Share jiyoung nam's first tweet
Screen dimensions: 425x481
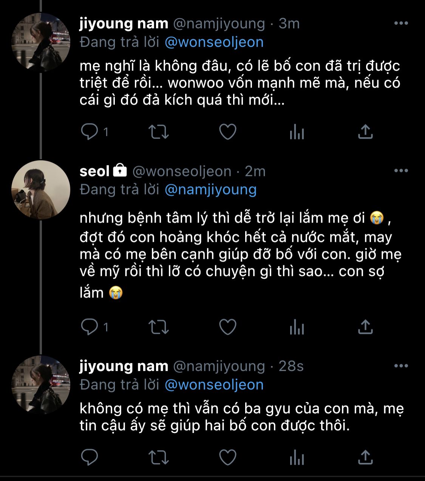click(x=365, y=132)
